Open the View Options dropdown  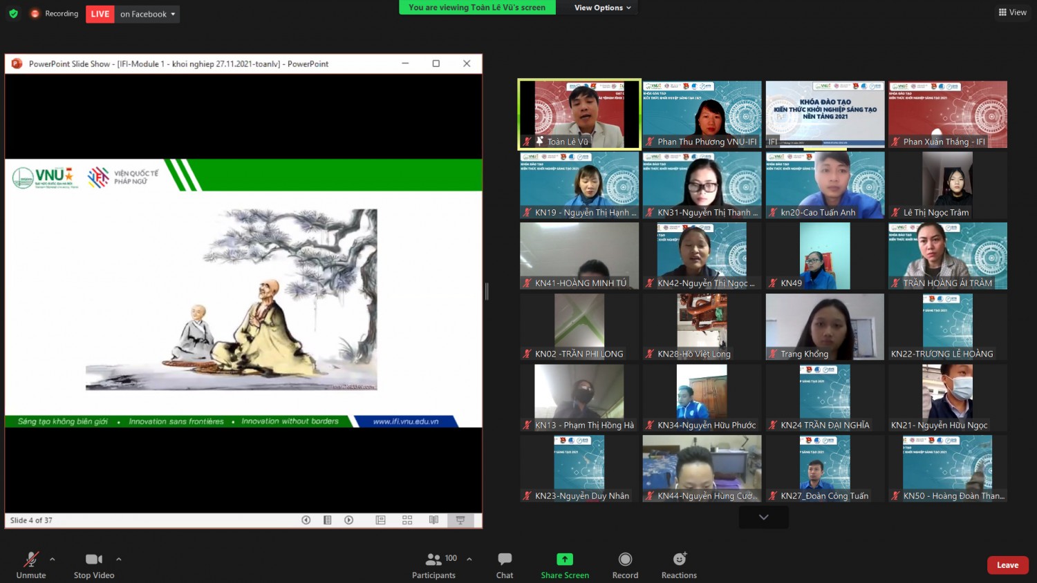[602, 8]
